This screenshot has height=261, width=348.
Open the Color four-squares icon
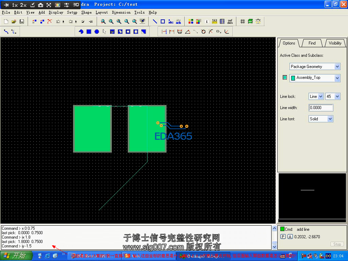click(x=191, y=21)
